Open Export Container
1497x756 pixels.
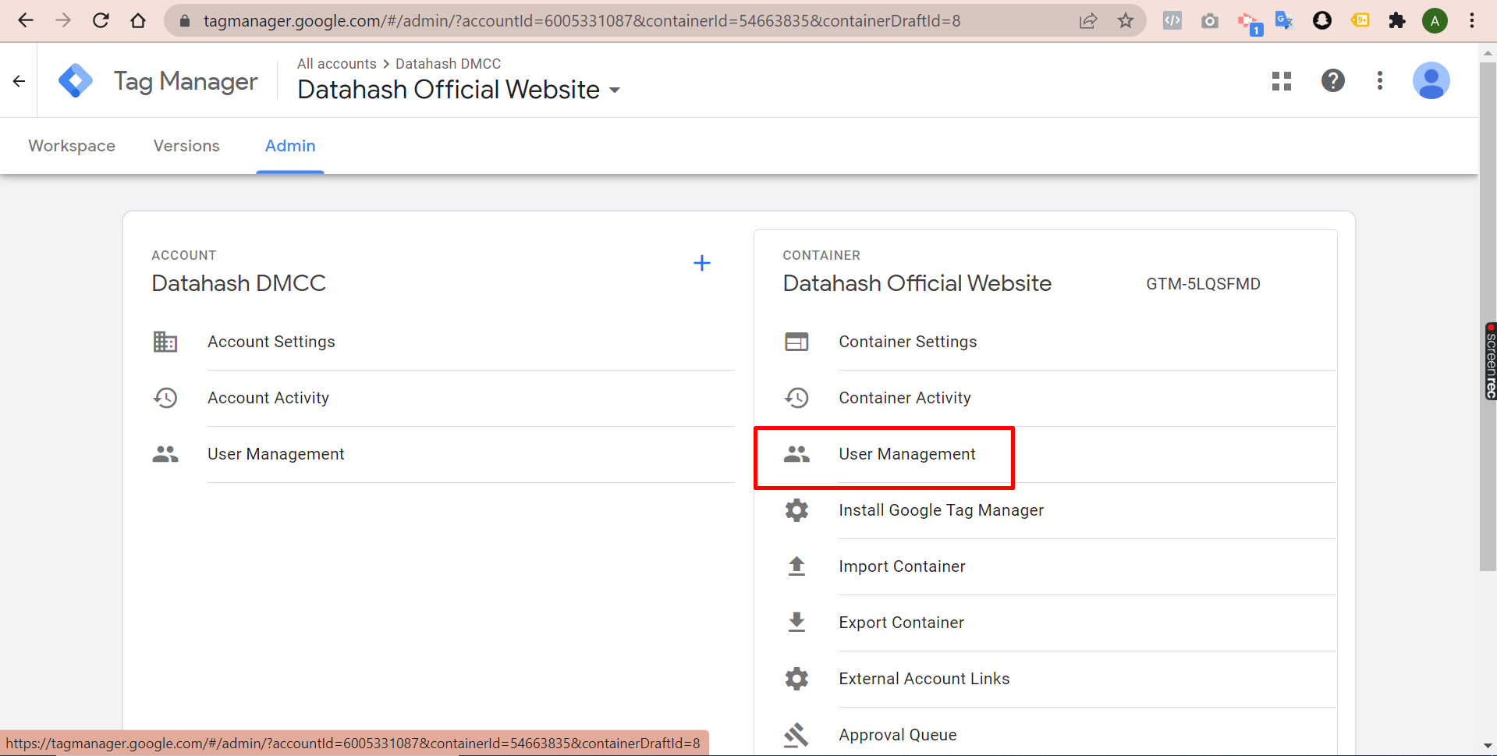[902, 623]
